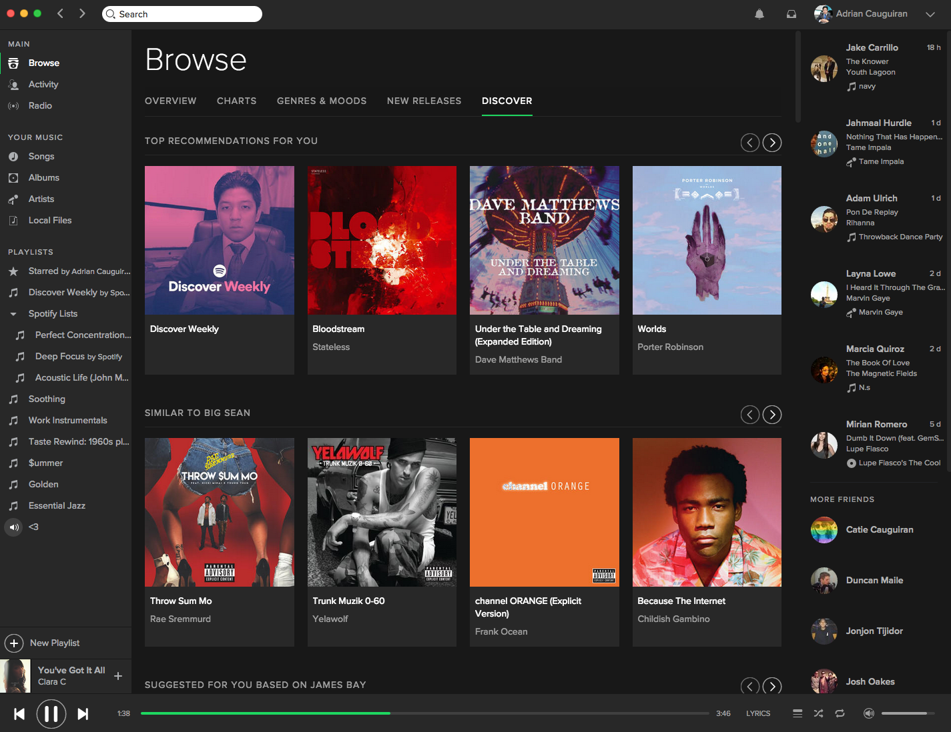The image size is (951, 732).
Task: Show previous Similar to Big Sean page
Action: pos(750,415)
